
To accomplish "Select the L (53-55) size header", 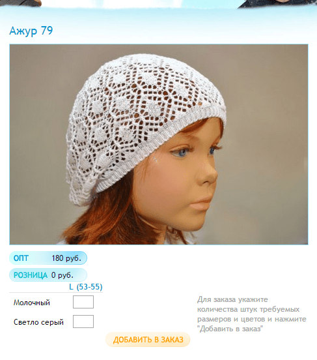I will point(86,287).
